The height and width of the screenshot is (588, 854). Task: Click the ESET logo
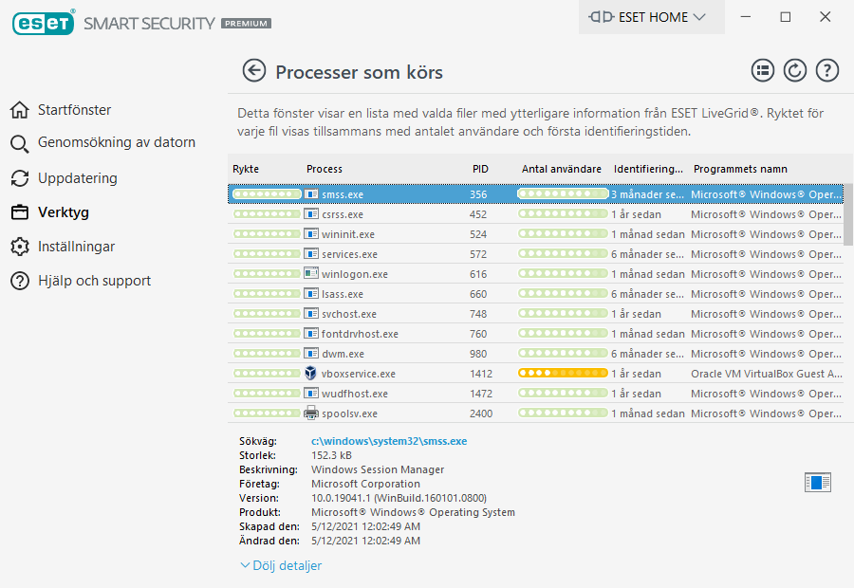(x=43, y=23)
